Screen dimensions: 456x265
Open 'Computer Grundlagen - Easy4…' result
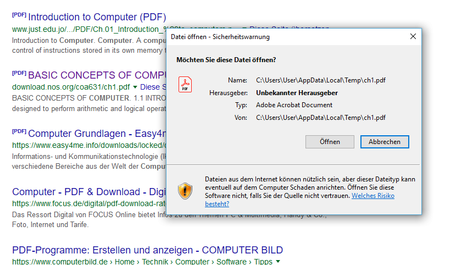point(97,133)
